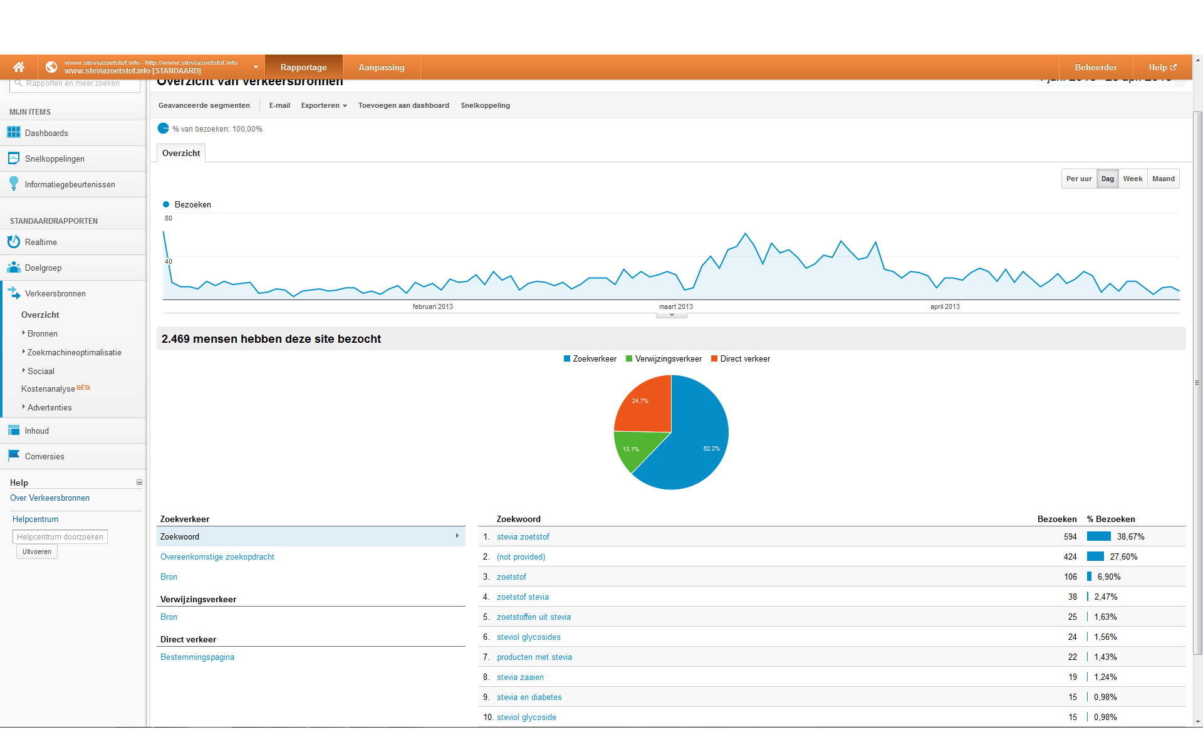Open Inhoud icon in sidebar
Screen dimensions: 1203x752
(x=14, y=431)
